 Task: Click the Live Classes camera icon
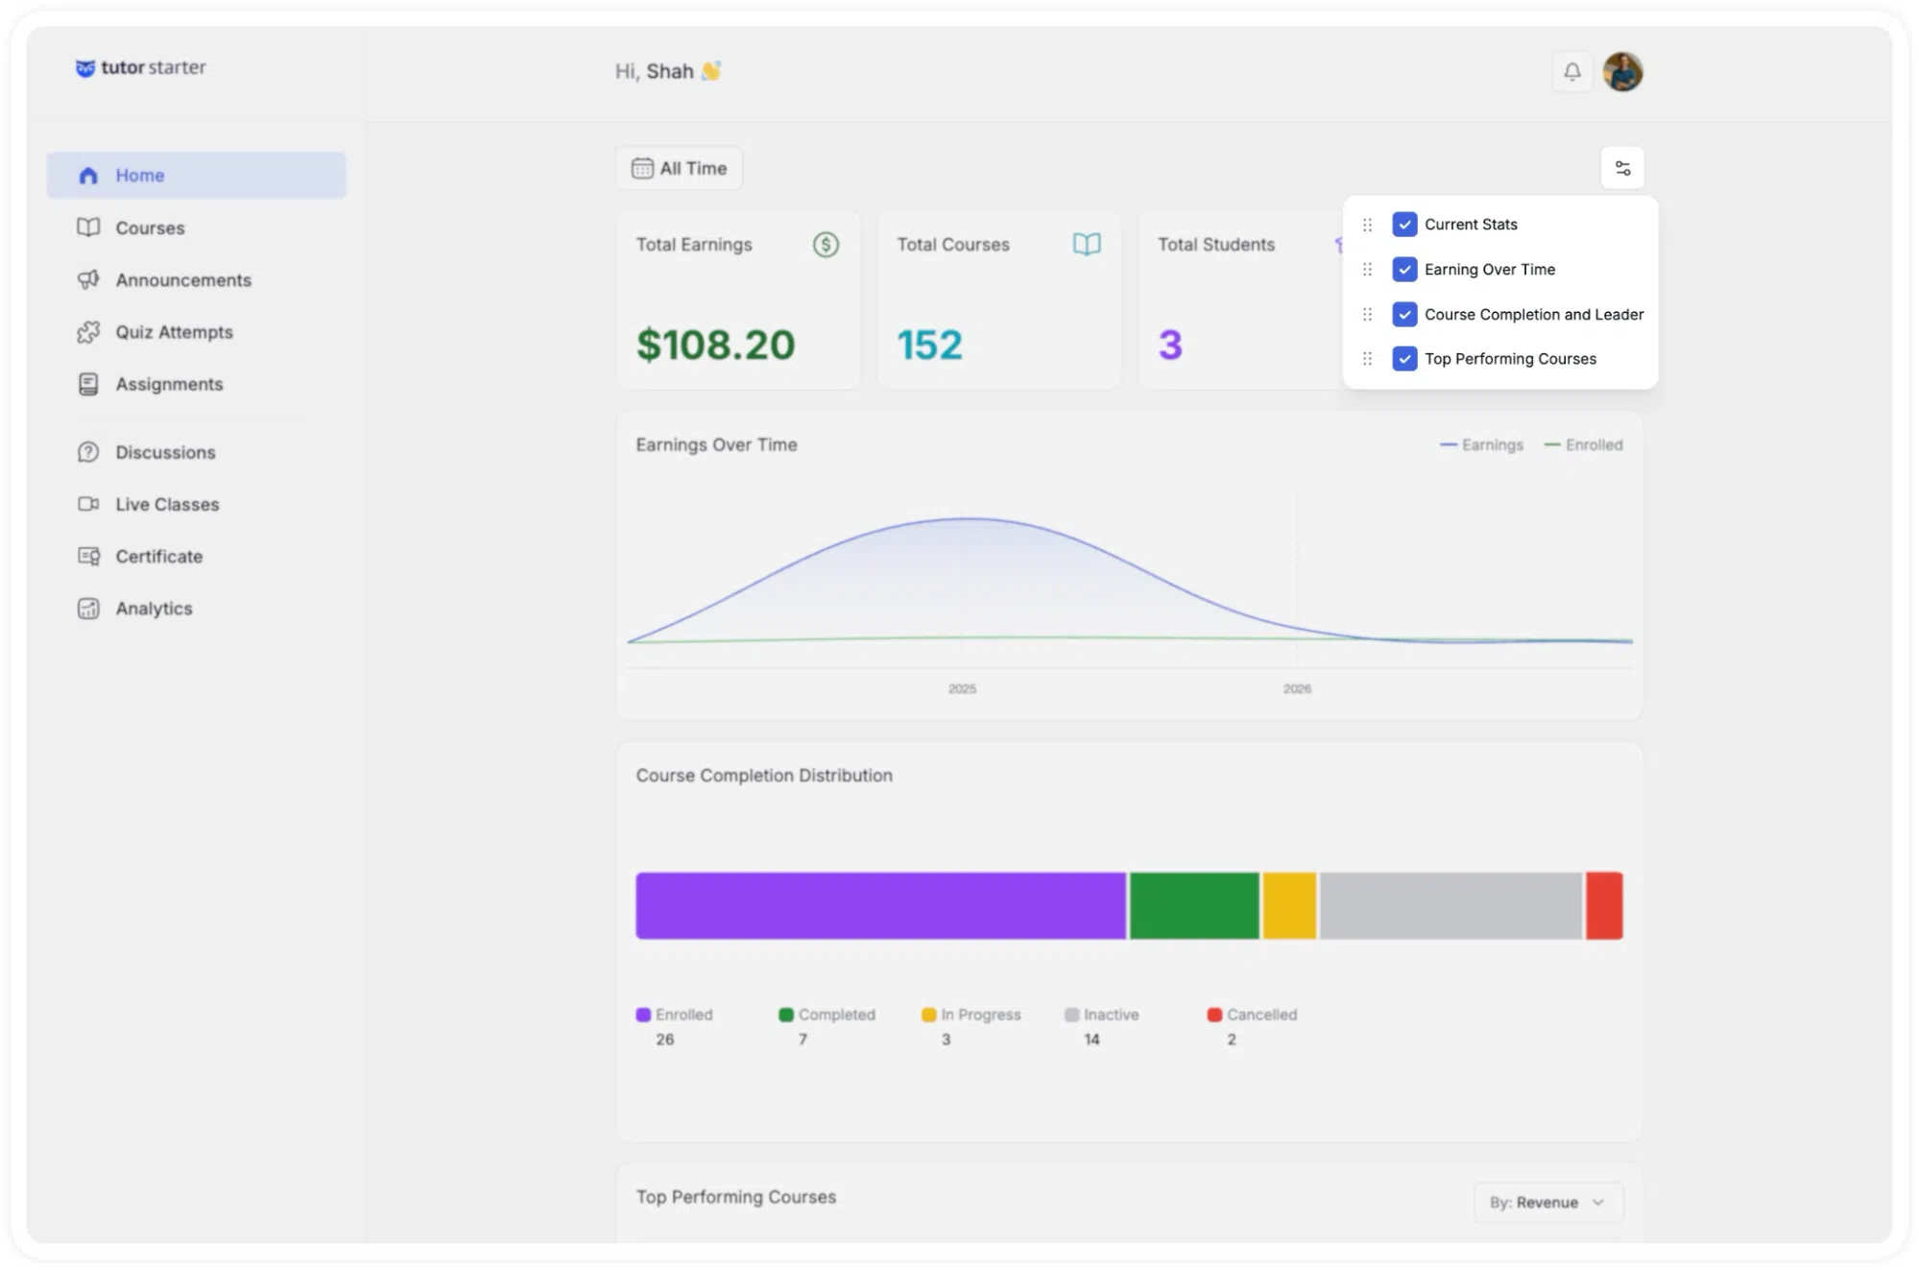coord(88,504)
